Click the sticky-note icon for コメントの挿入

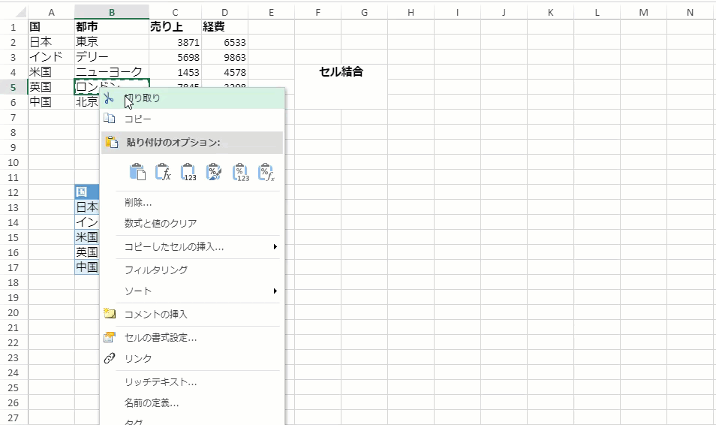pyautogui.click(x=110, y=314)
